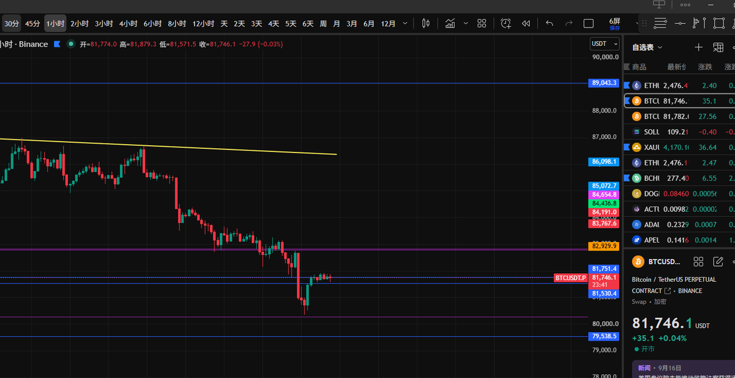Toggle flag on ETH watchlist first row
This screenshot has width=735, height=378.
pyautogui.click(x=627, y=85)
